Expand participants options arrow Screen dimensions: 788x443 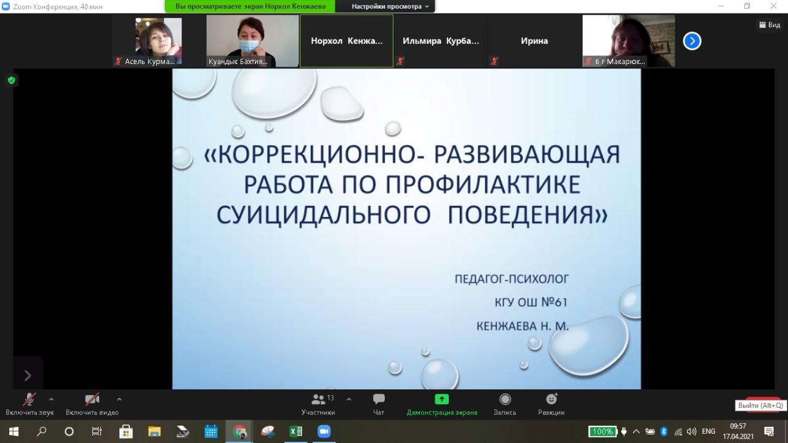tap(349, 399)
